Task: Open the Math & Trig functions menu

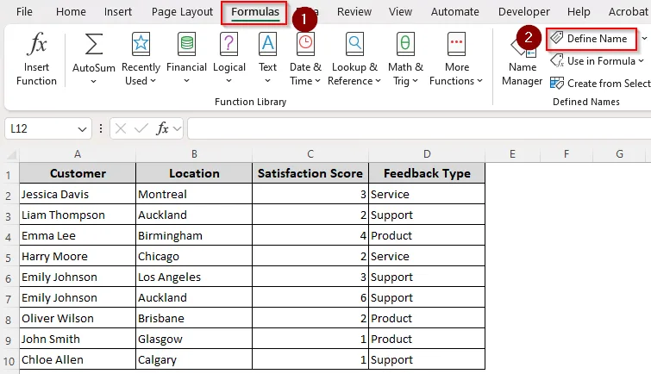Action: point(405,58)
